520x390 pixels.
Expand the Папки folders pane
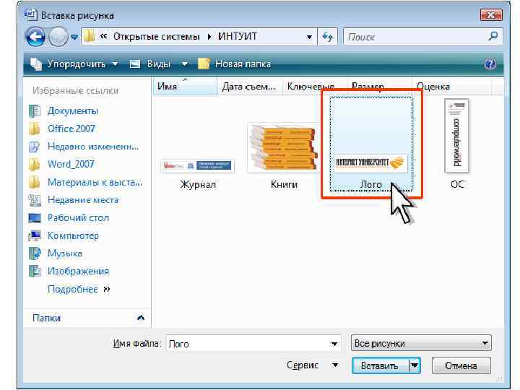[141, 318]
